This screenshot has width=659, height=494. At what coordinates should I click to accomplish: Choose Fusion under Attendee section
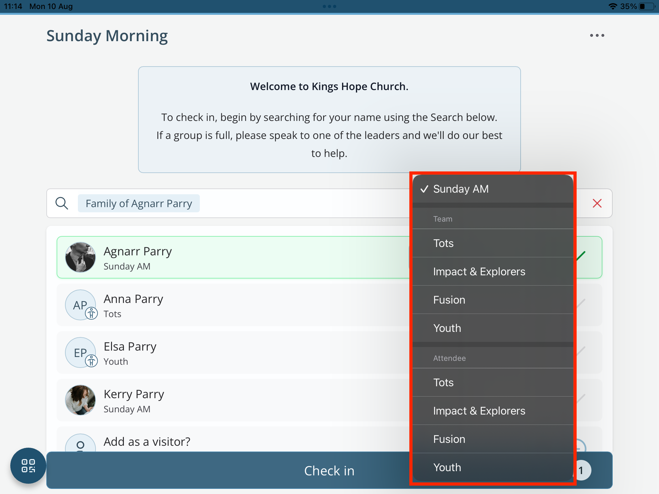tap(493, 439)
